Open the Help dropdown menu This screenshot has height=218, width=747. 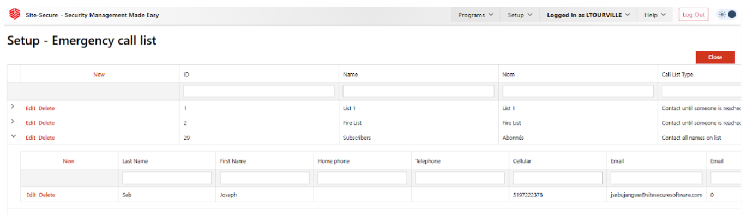point(655,15)
